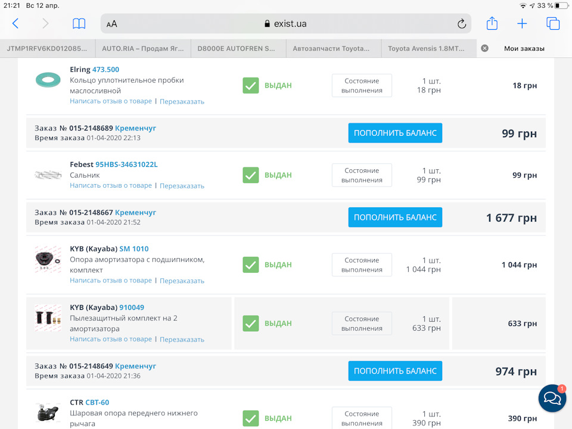Open the share sheet icon

point(492,23)
